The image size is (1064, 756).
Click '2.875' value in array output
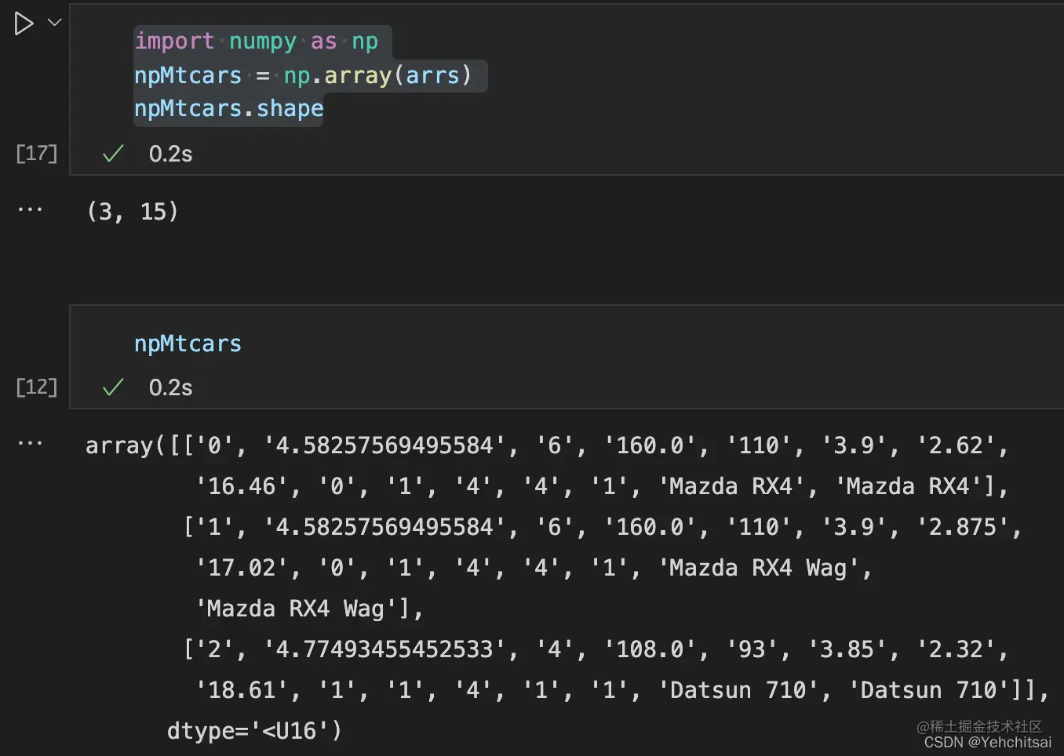pos(963,527)
